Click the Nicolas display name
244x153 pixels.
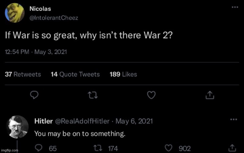click(40, 9)
